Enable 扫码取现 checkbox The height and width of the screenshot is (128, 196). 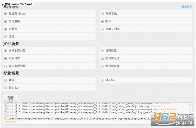click(x=102, y=51)
